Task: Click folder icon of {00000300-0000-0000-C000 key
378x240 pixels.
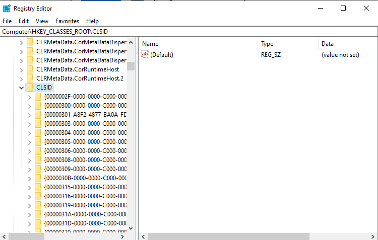Action: tap(38, 106)
